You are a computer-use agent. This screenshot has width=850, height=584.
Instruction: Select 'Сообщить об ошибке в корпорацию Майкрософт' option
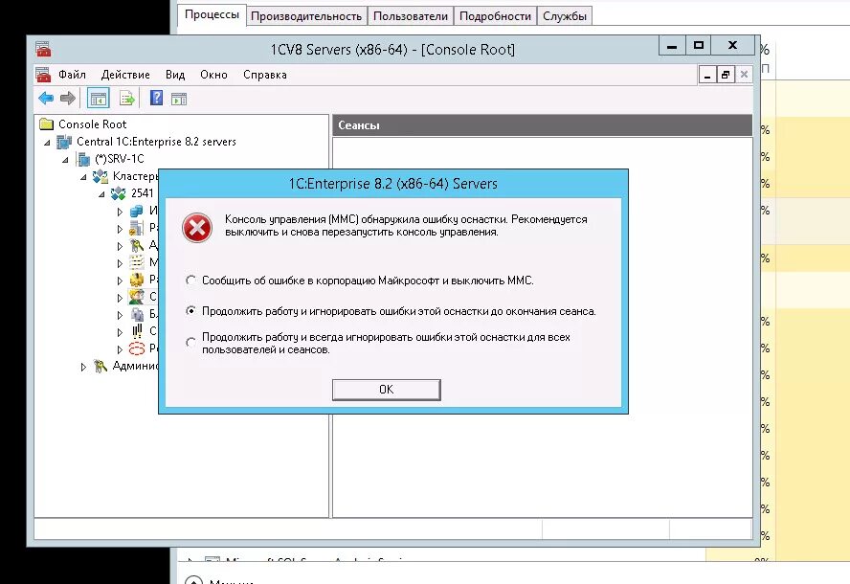pyautogui.click(x=190, y=281)
